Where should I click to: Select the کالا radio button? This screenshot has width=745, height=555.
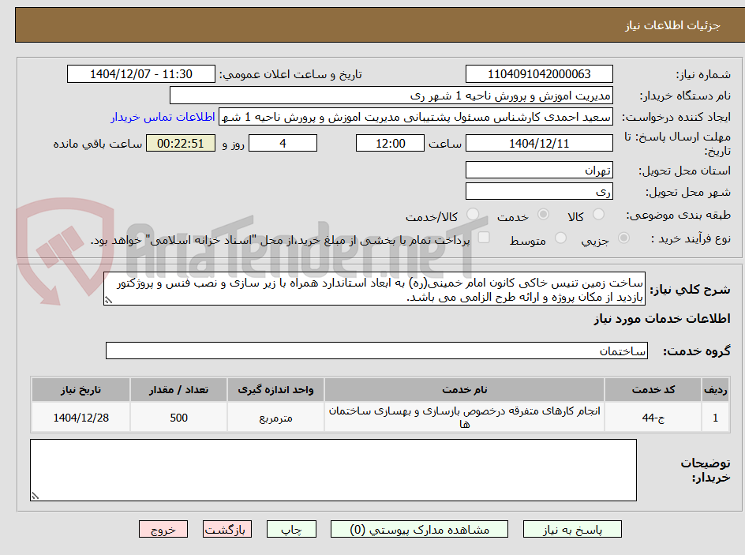point(599,214)
